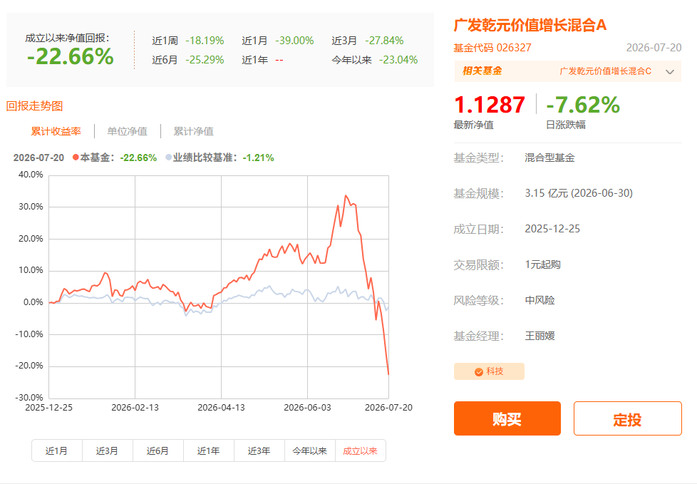
Task: Select the 近3月 chart range
Action: tap(107, 450)
